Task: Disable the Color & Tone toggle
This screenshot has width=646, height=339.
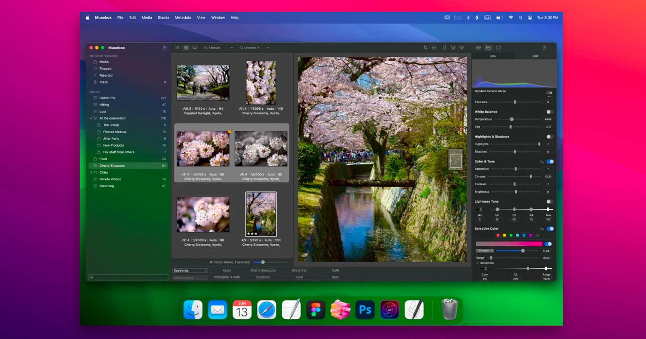Action: [x=550, y=161]
